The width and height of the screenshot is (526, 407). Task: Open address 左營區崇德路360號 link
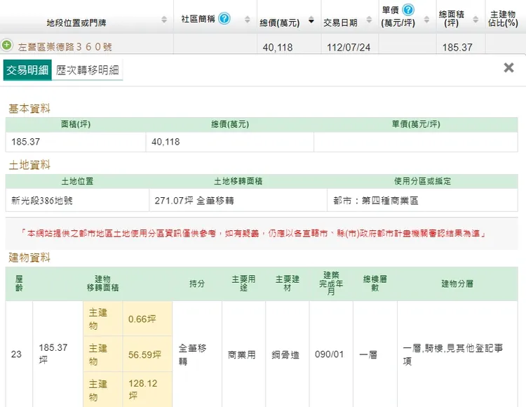(65, 46)
